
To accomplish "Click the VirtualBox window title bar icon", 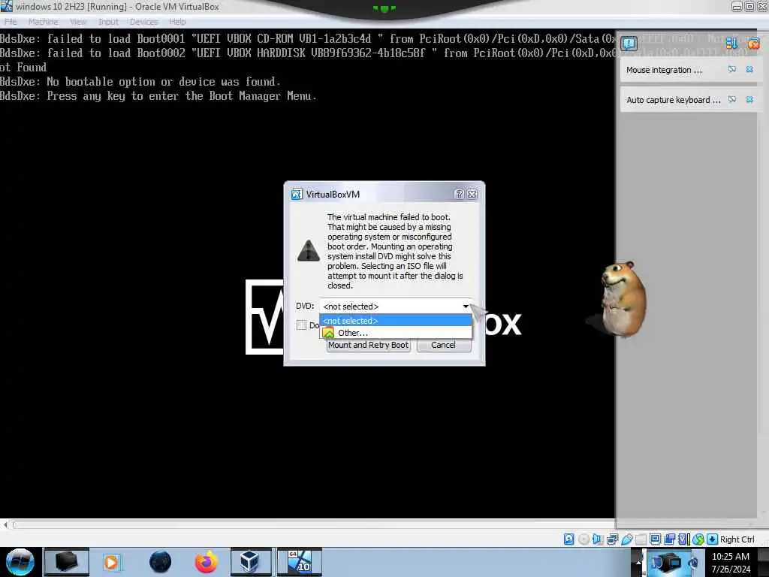I will (x=6, y=6).
